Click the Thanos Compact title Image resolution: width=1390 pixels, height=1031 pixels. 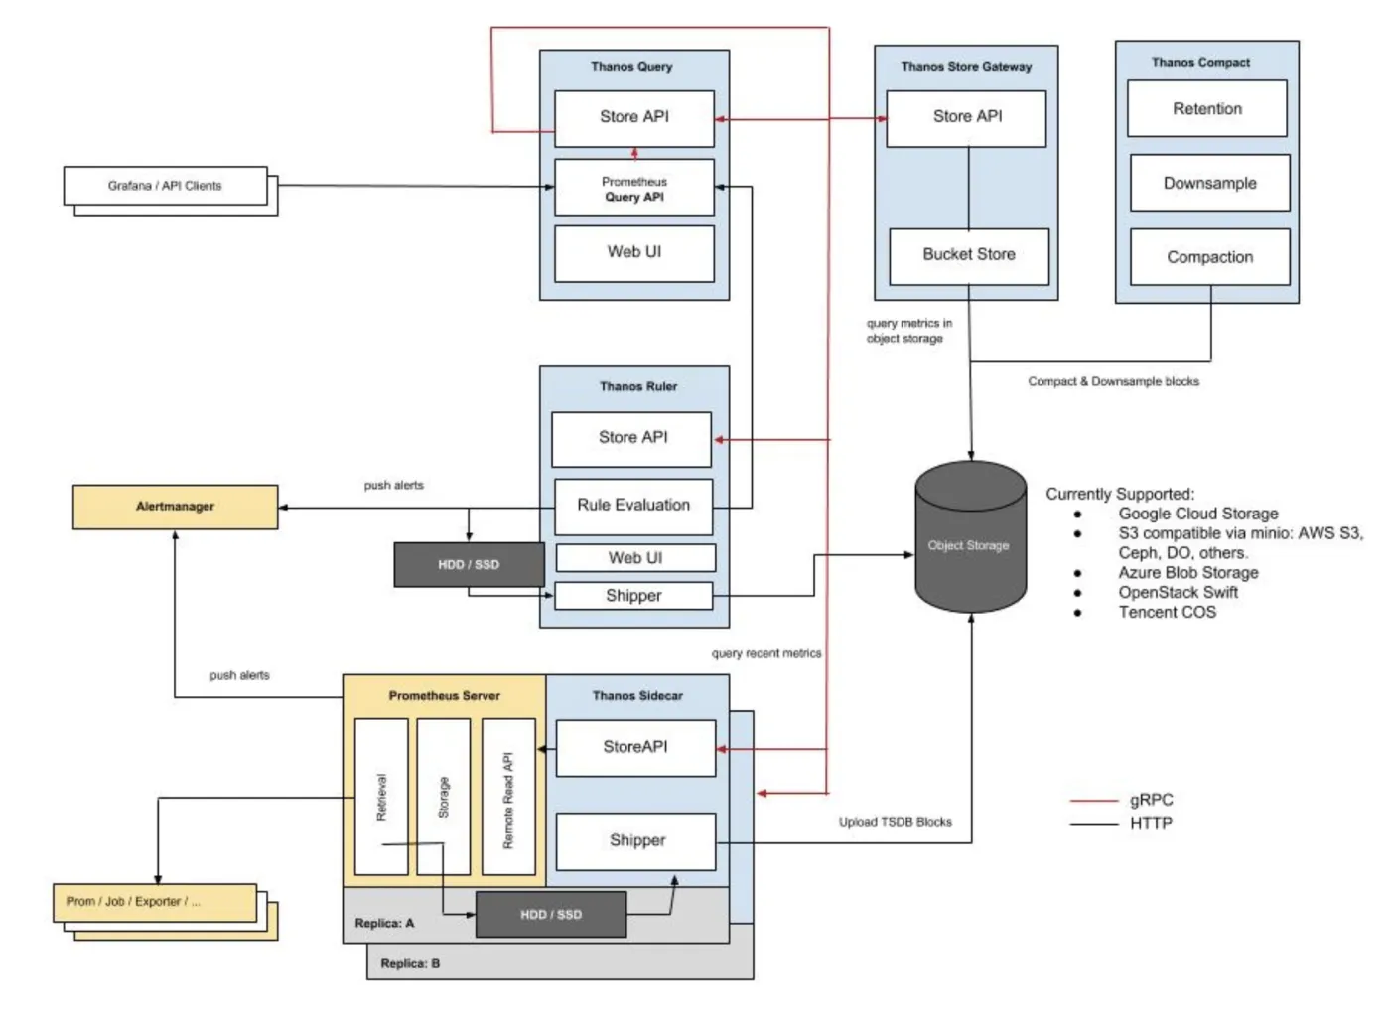point(1200,63)
